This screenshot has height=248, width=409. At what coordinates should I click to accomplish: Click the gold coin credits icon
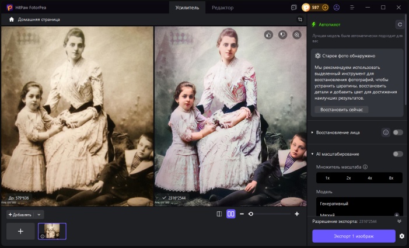click(306, 8)
